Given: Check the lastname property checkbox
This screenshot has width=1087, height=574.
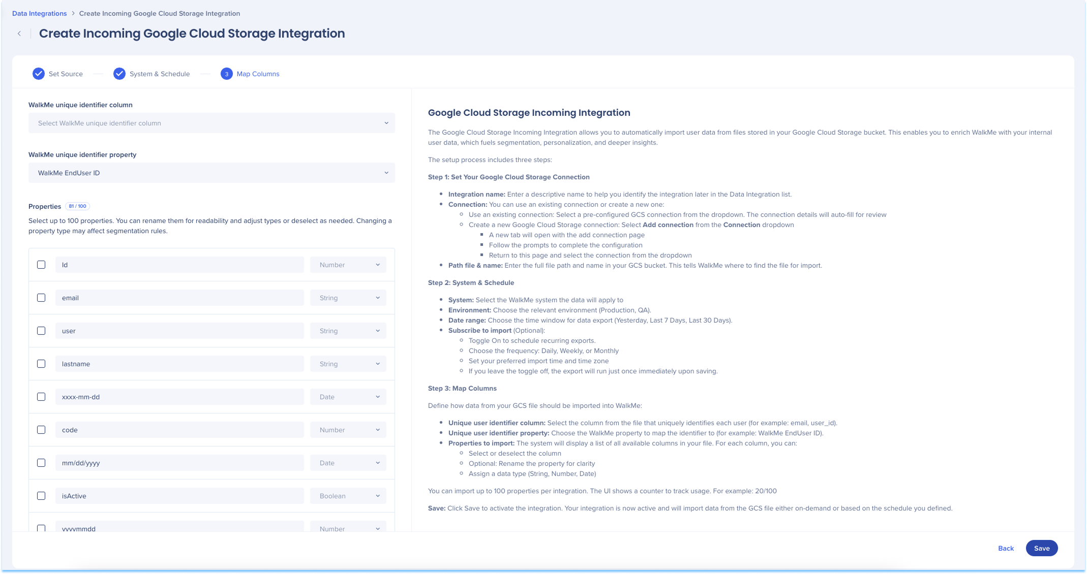Looking at the screenshot, I should pyautogui.click(x=41, y=364).
